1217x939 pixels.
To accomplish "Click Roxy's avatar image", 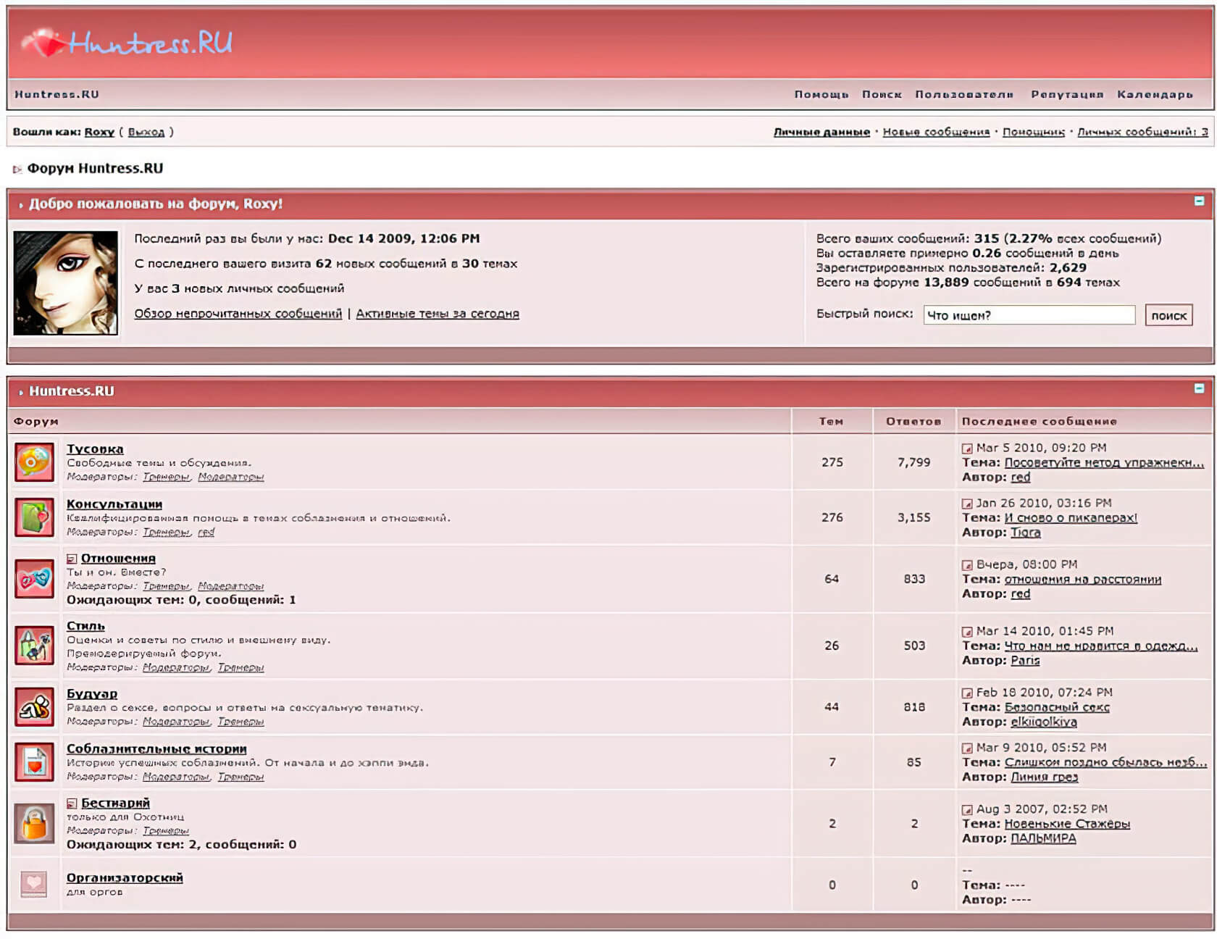I will coord(66,283).
